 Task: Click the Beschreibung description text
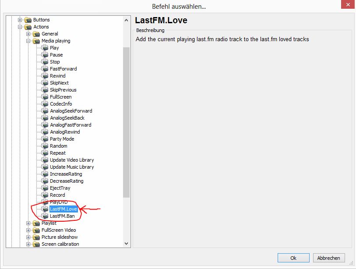pyautogui.click(x=222, y=39)
